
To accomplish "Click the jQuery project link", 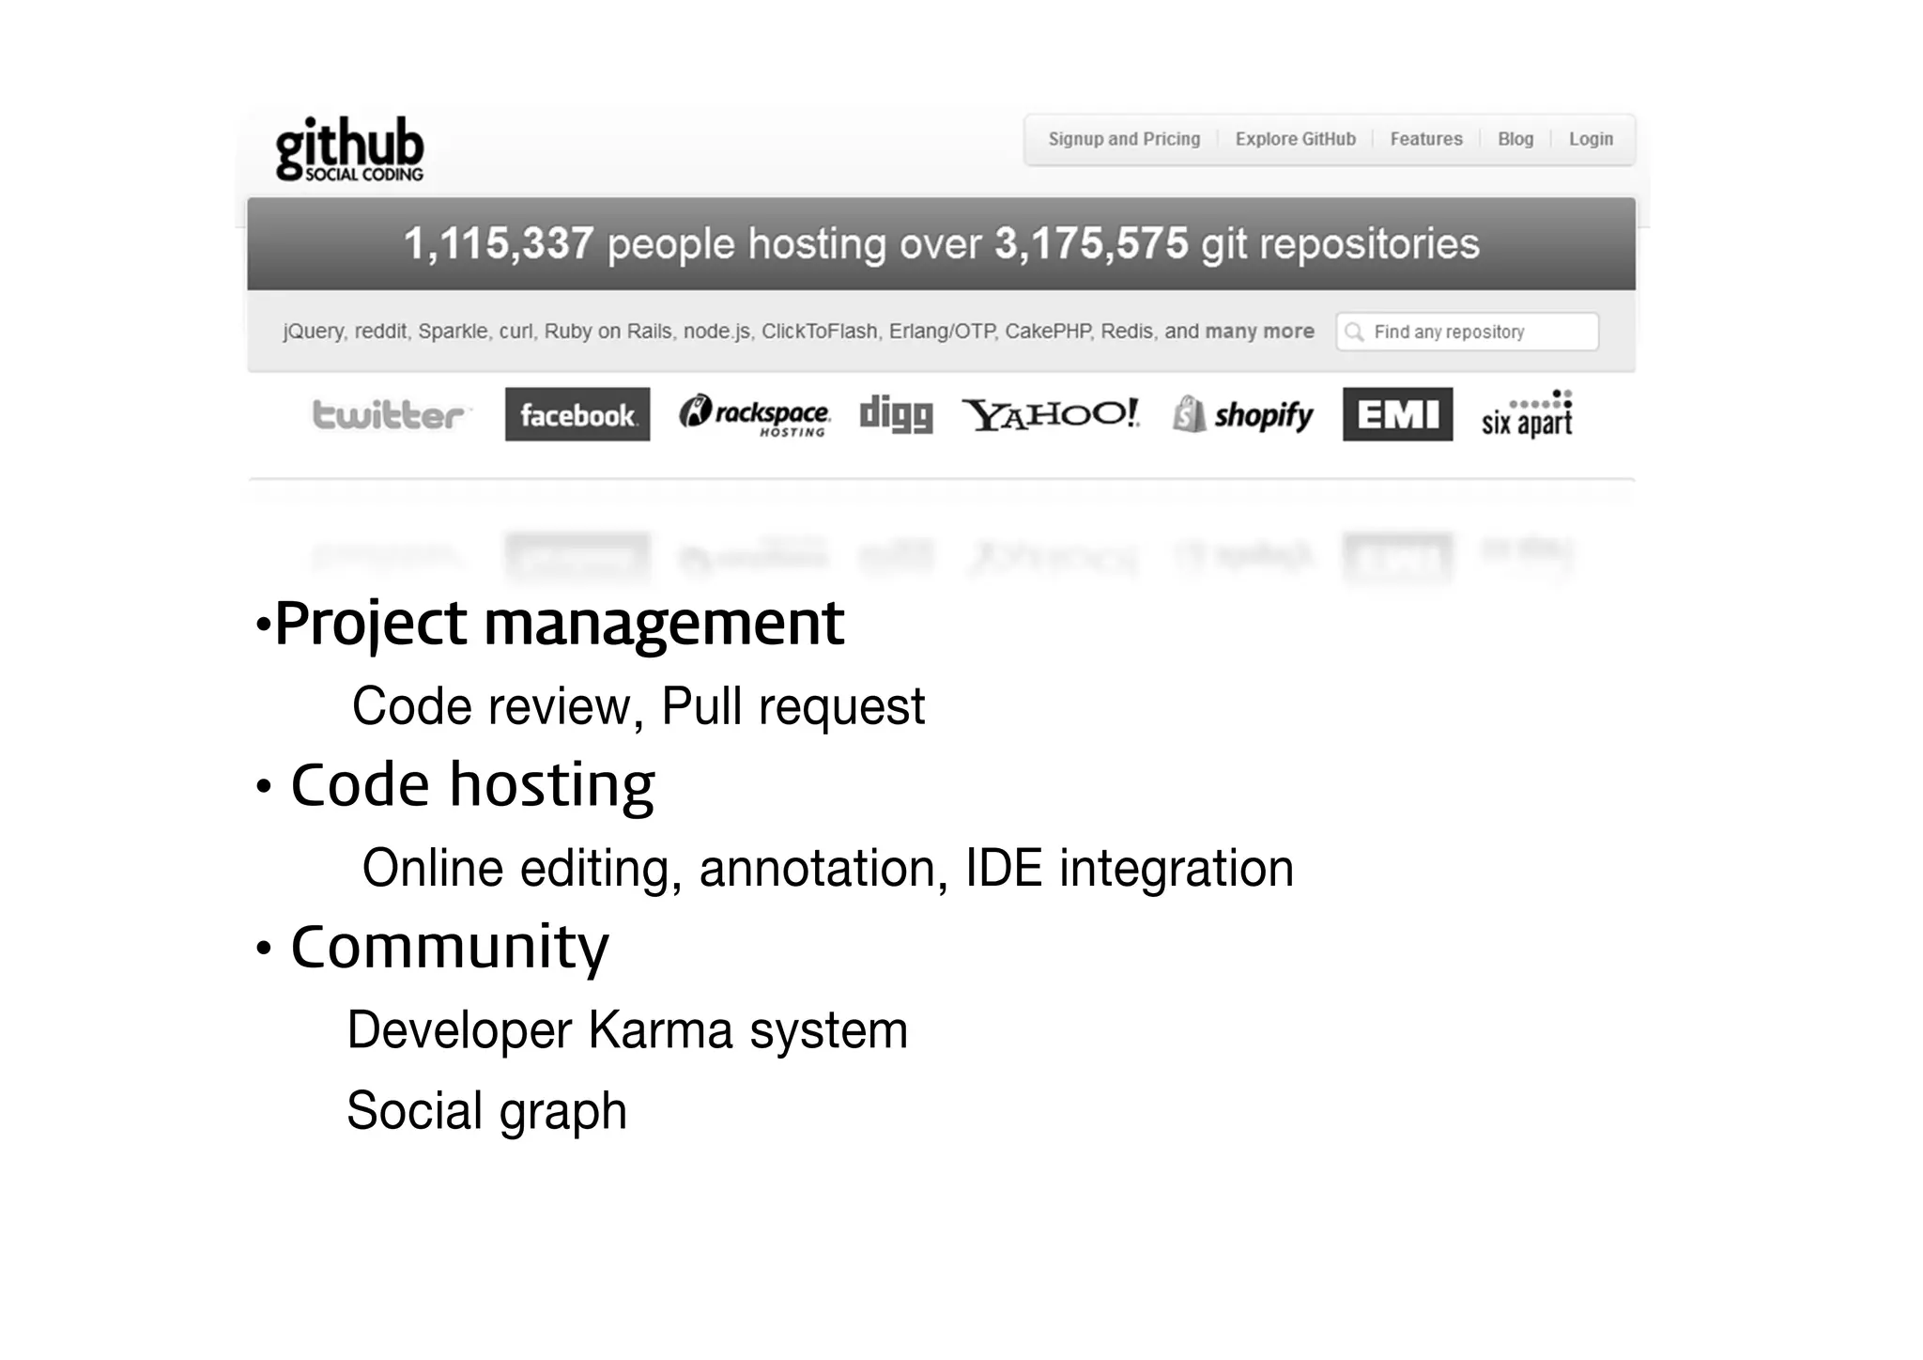I will (314, 332).
